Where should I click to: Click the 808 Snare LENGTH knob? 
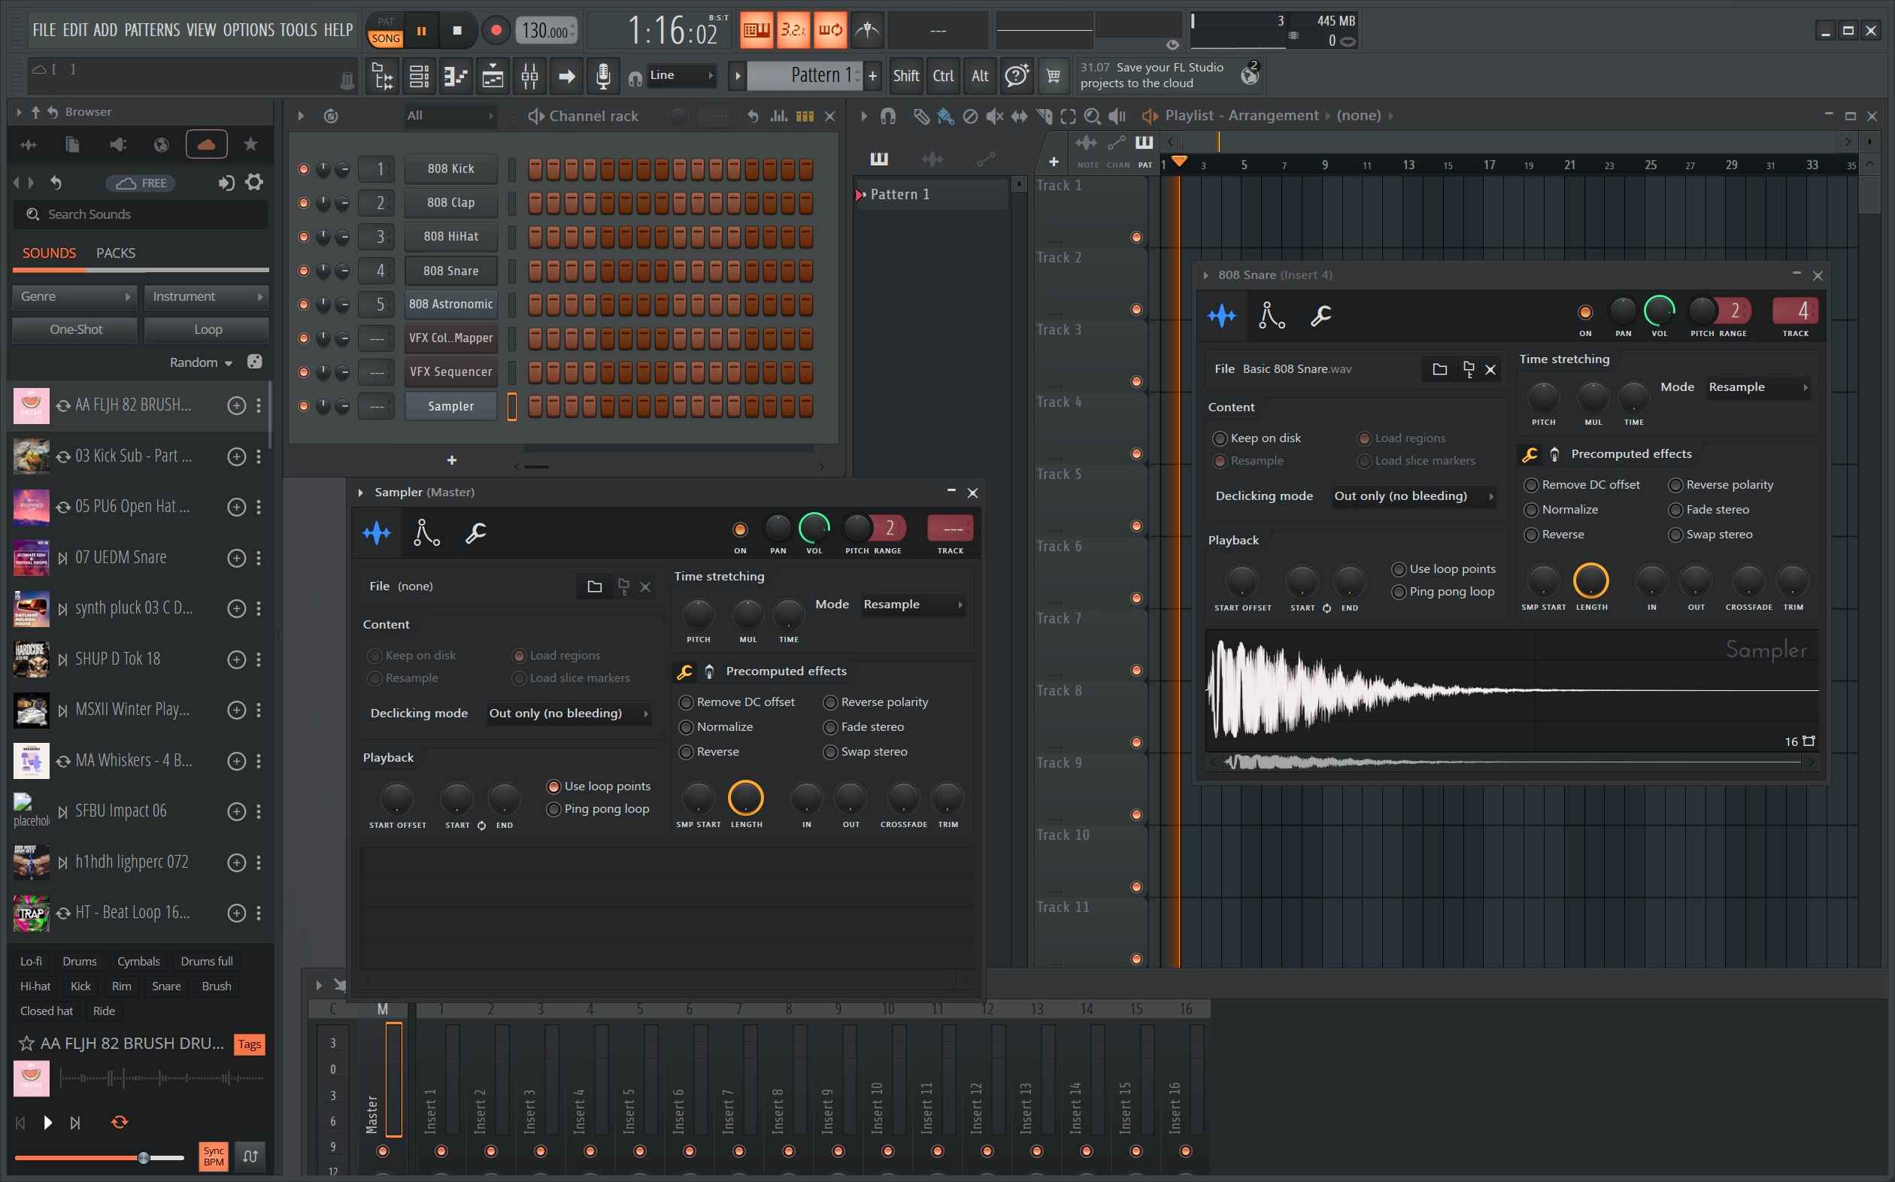coord(1590,580)
